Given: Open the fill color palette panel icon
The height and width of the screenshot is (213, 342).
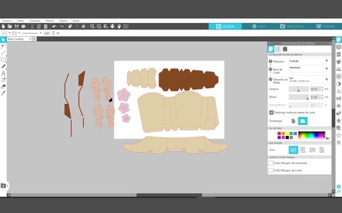Looking at the screenshot, I should click(x=338, y=62).
